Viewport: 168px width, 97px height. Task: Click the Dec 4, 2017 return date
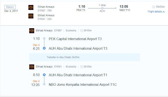[x=11, y=11]
